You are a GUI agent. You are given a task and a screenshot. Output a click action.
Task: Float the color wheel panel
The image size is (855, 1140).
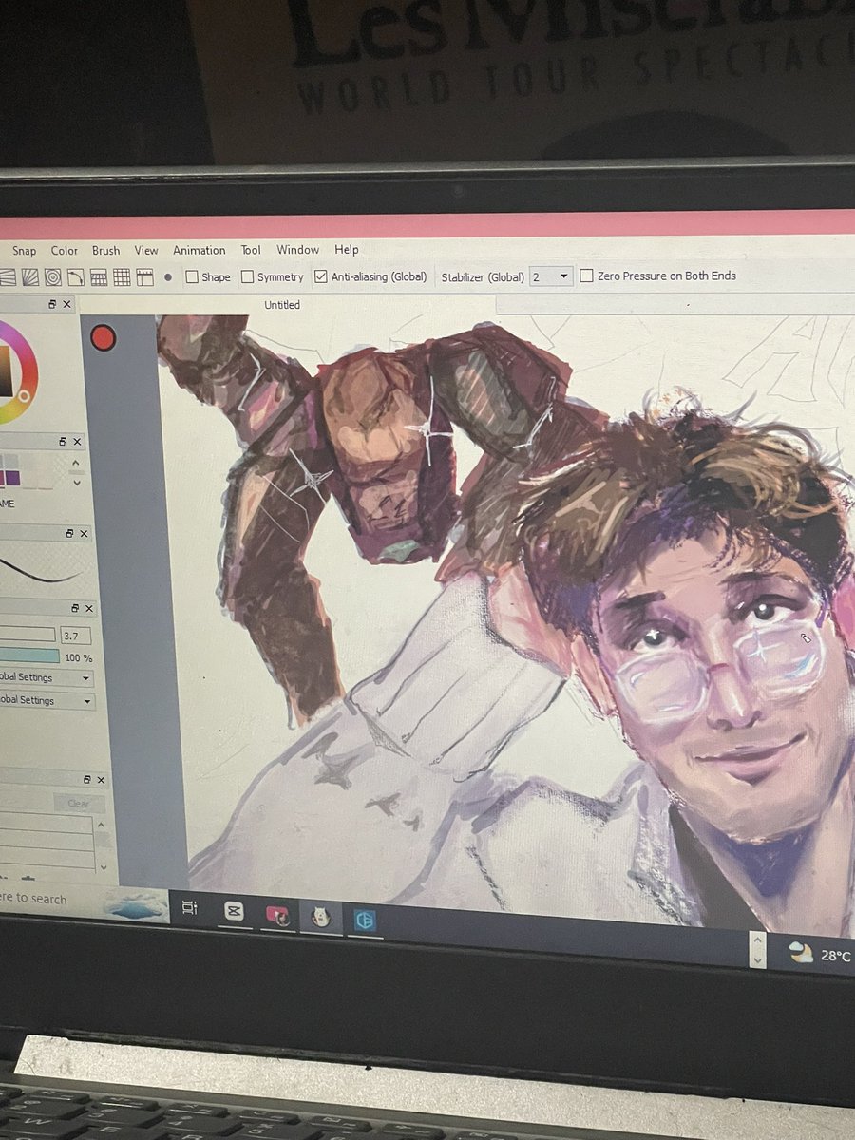point(51,304)
